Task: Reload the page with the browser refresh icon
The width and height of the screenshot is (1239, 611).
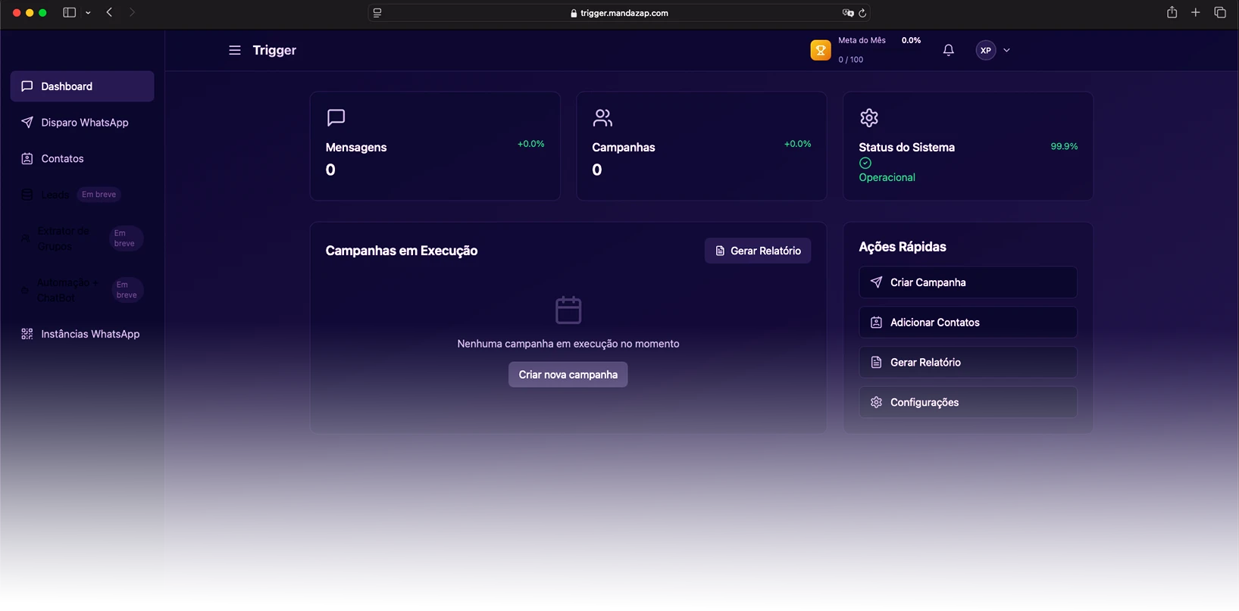Action: pos(862,13)
